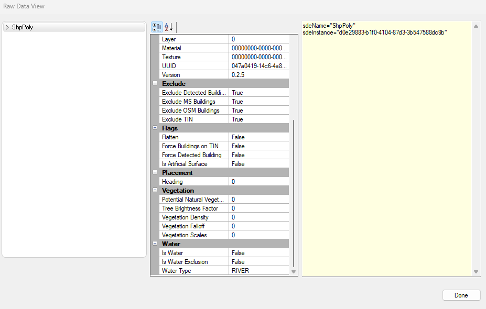Click the property grid vertical scrollbar

coord(294,194)
